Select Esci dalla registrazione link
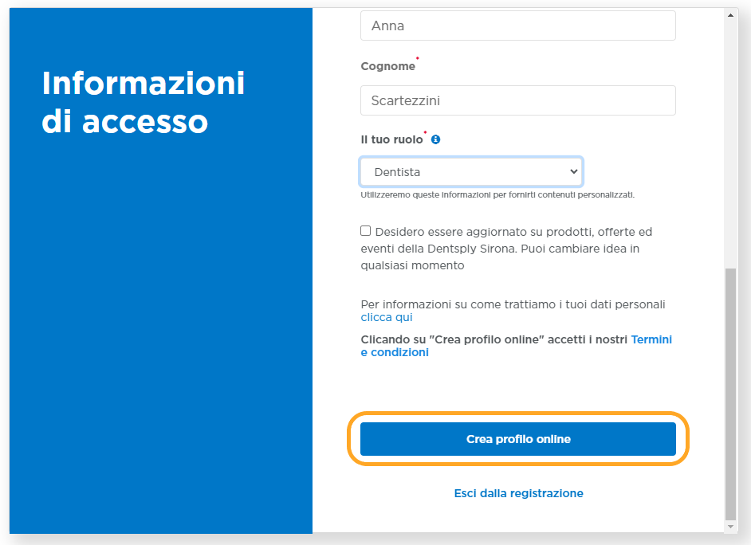Viewport: 751px width, 545px height. point(518,493)
